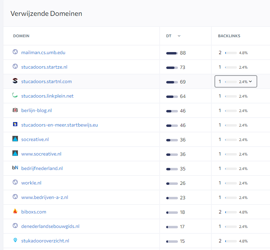Open the workle.nl link

click(31, 183)
